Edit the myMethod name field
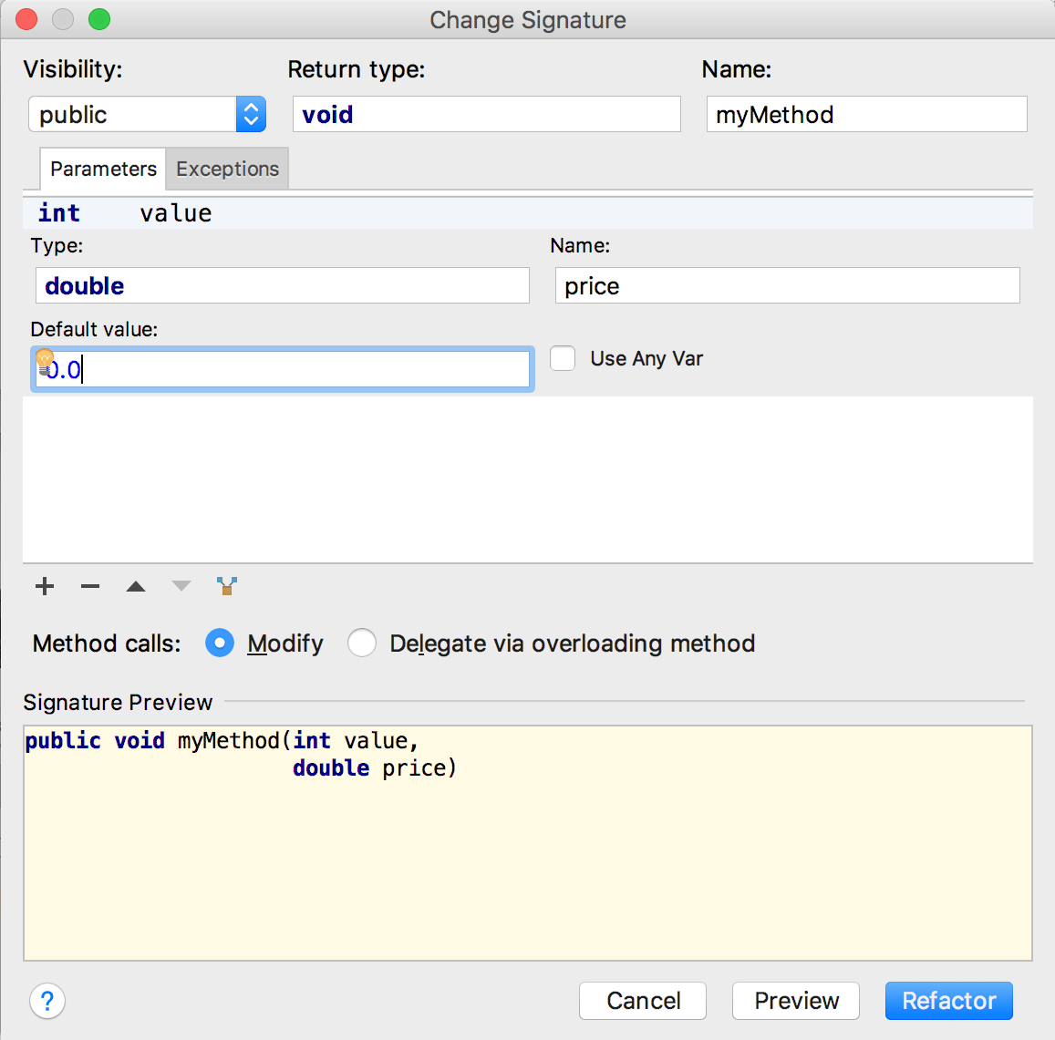1055x1040 pixels. (x=865, y=114)
